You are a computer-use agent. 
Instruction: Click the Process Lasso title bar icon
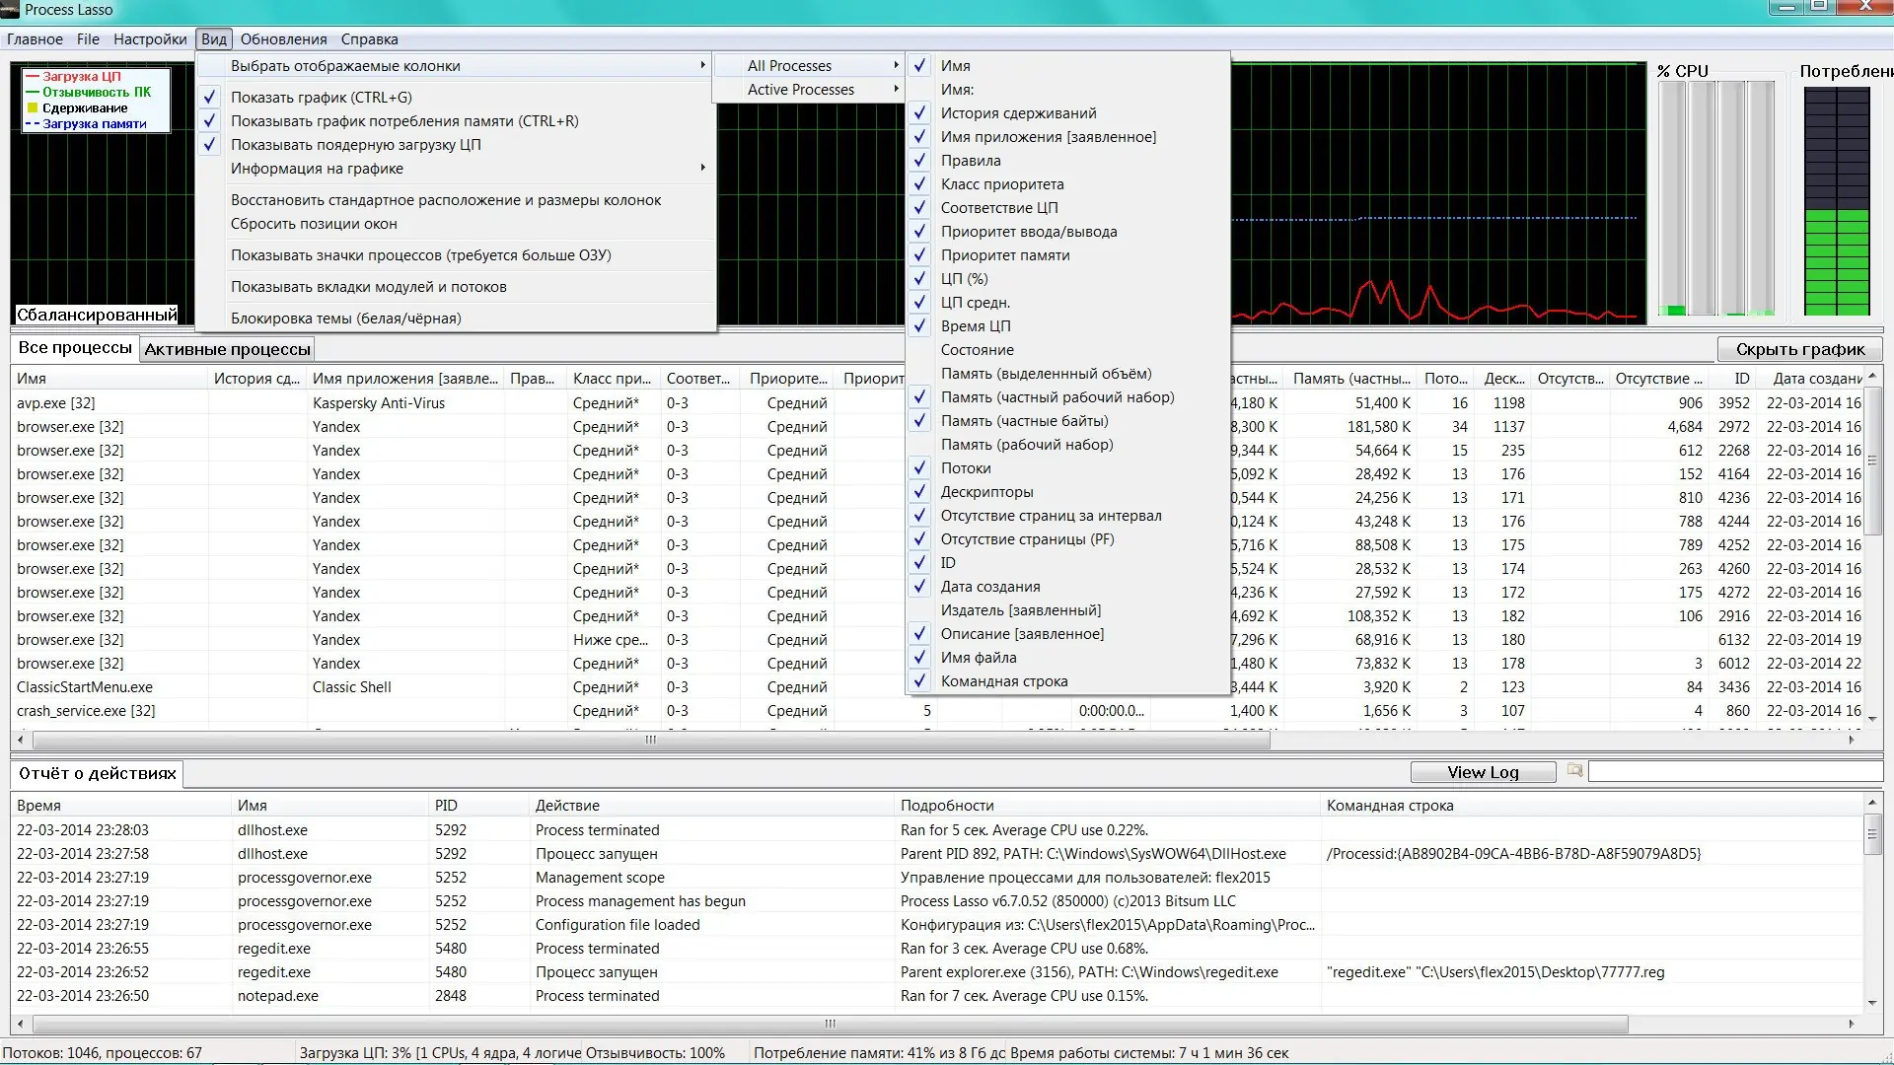click(10, 10)
